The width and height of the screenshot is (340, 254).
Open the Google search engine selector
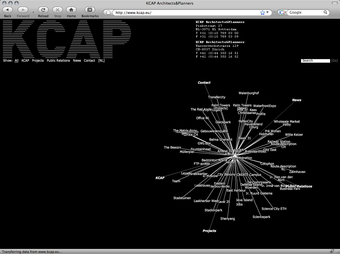point(282,12)
